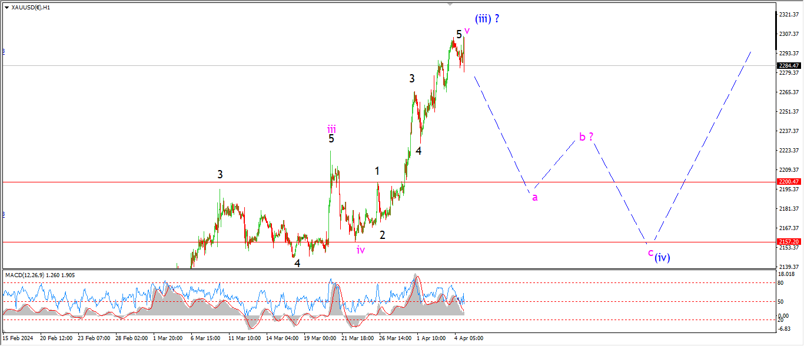Click the "1 Mar 20:00" time axis label
Image resolution: width=804 pixels, height=346 pixels.
click(x=168, y=338)
